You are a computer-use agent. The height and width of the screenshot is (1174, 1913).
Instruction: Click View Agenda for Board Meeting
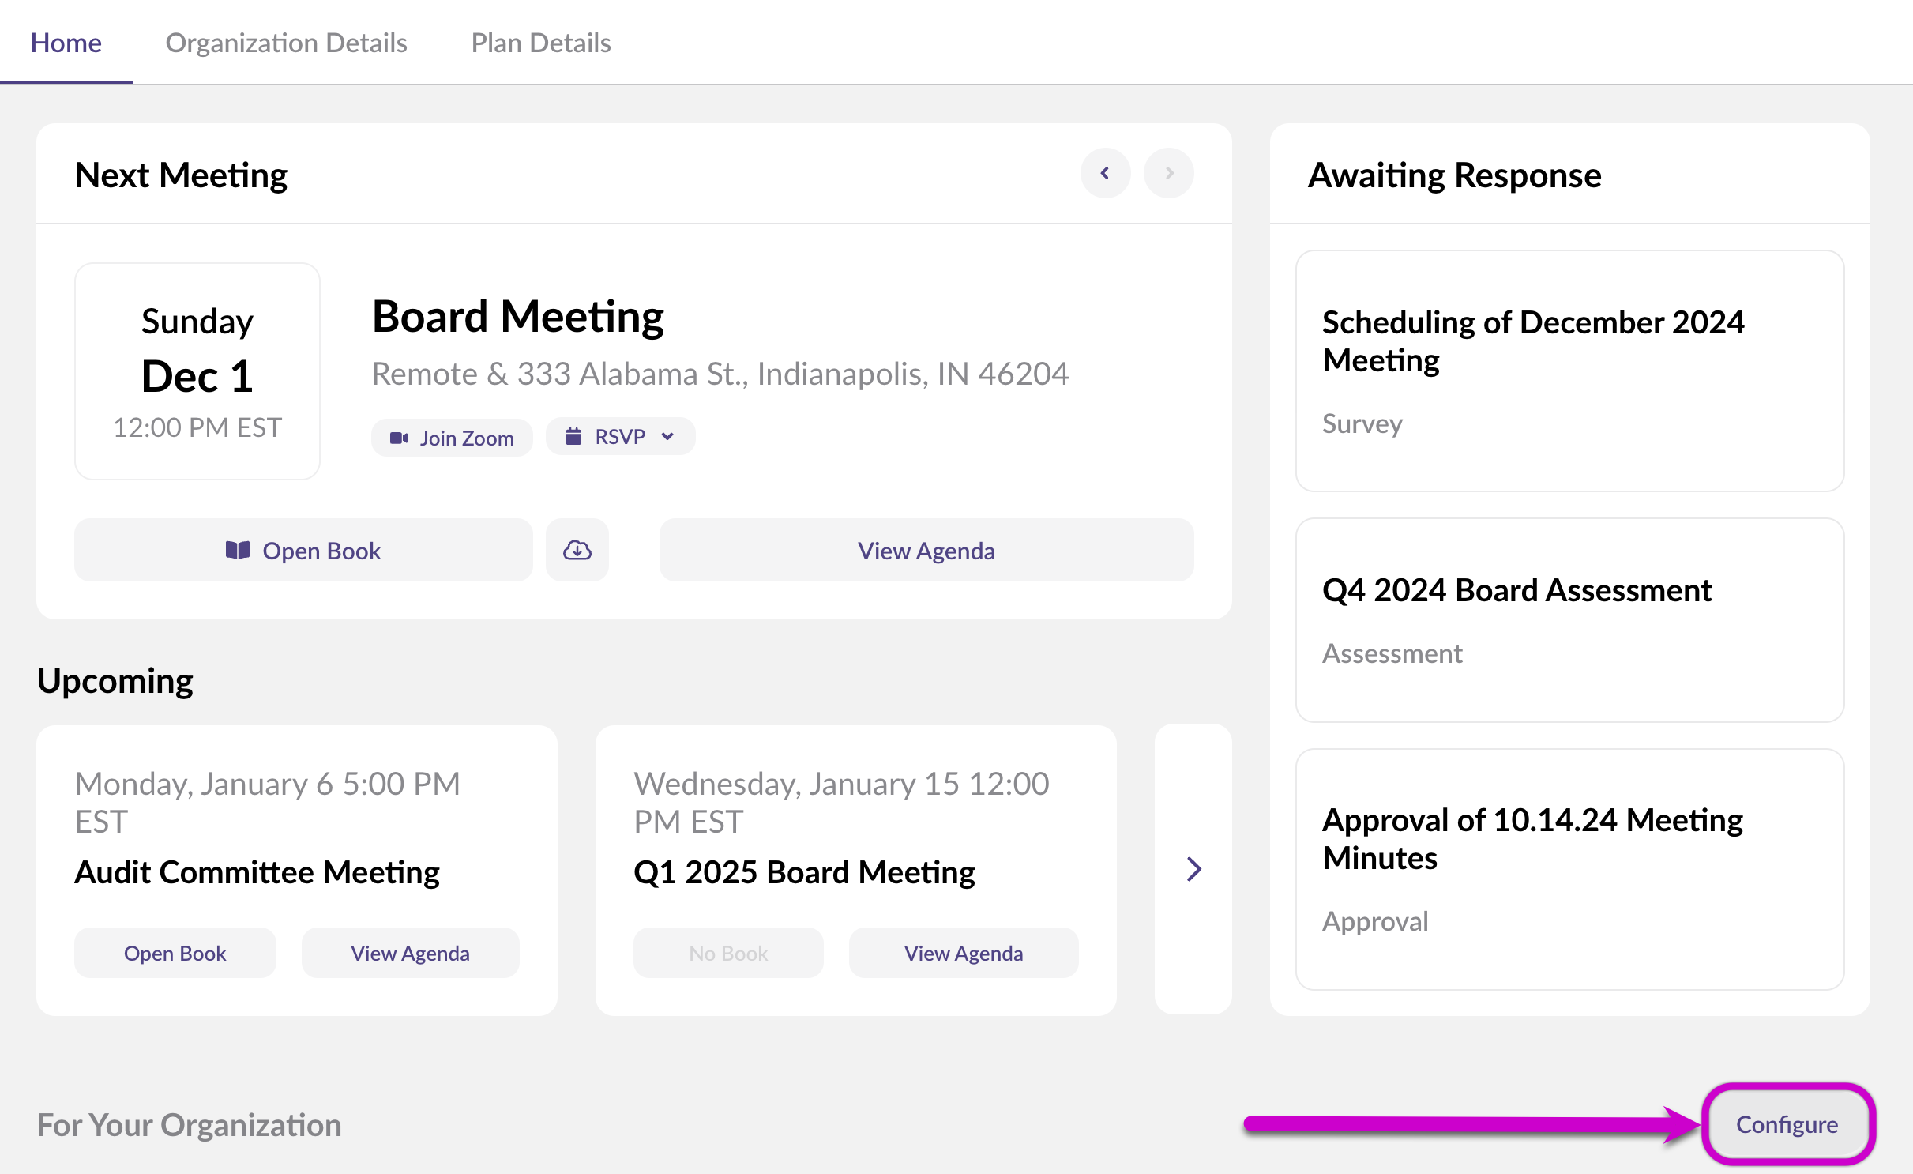(x=926, y=550)
